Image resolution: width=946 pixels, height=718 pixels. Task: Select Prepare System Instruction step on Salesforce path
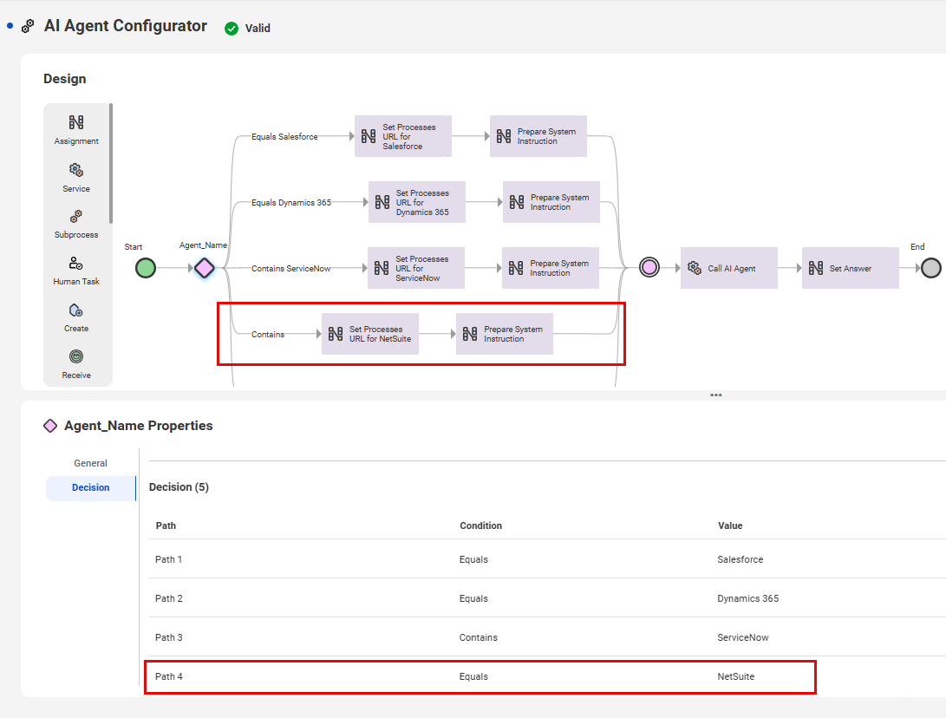pyautogui.click(x=538, y=136)
